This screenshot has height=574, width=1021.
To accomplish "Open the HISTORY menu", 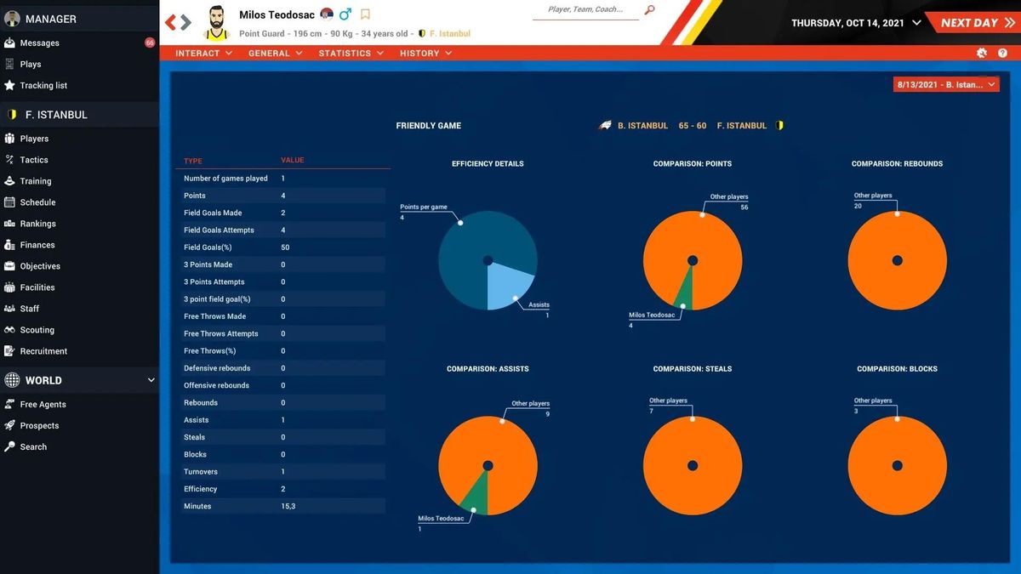I will [x=425, y=53].
